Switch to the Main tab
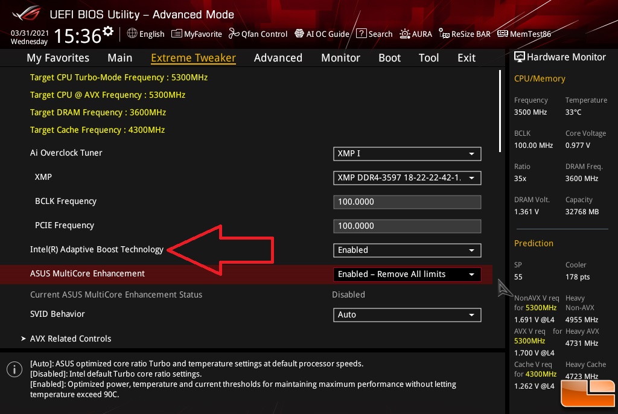 (x=120, y=58)
